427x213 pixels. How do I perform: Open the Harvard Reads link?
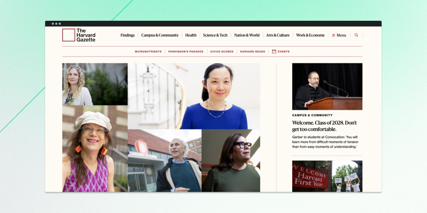coord(252,52)
